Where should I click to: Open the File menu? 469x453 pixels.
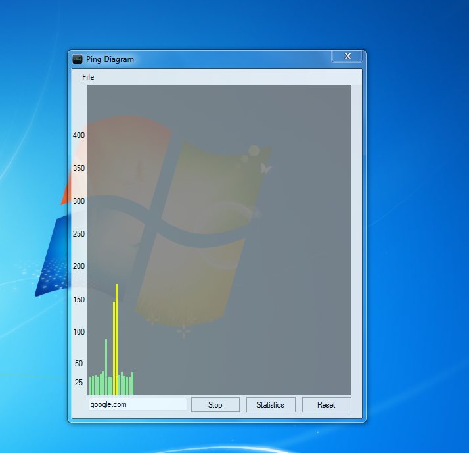pyautogui.click(x=88, y=77)
